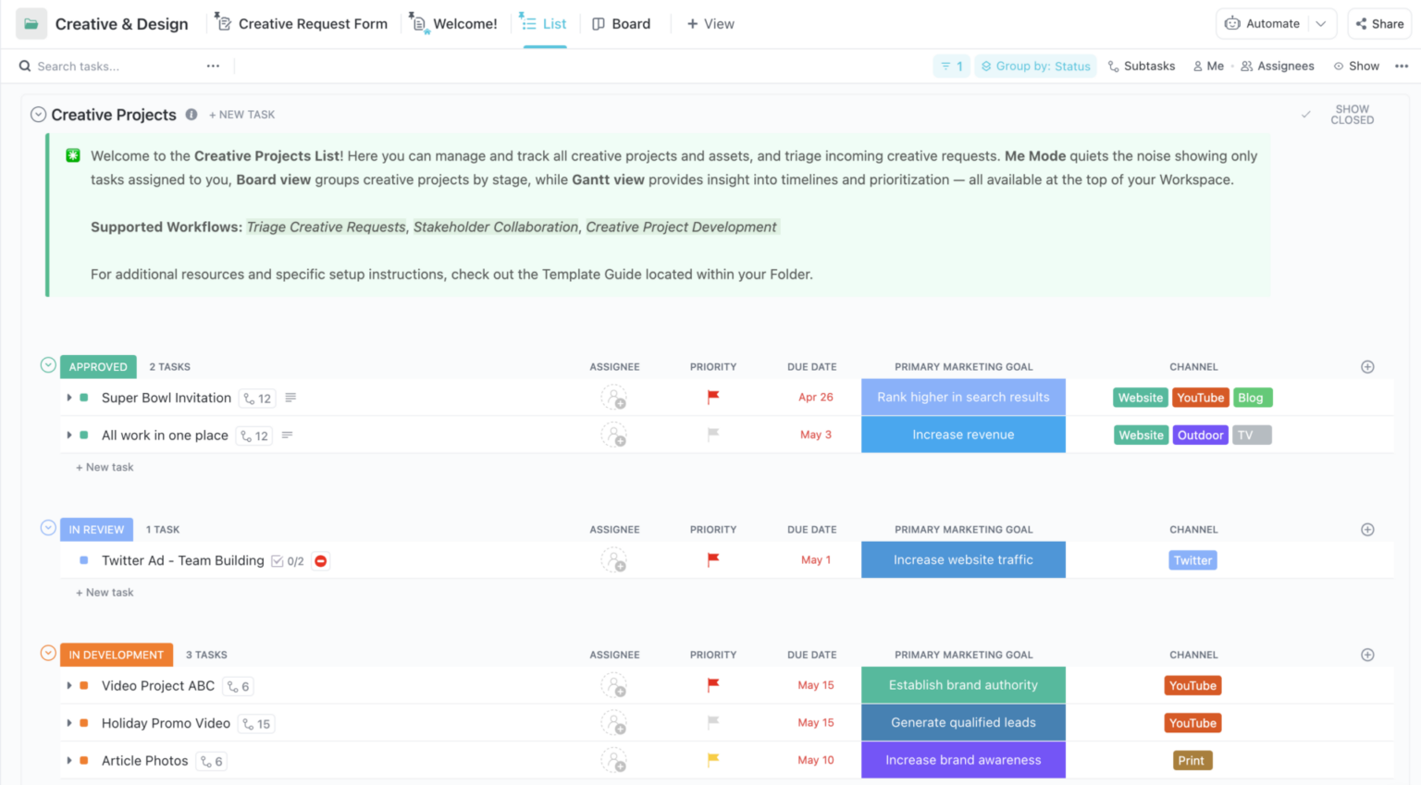This screenshot has height=785, width=1421.
Task: Open the info icon next to Creative Projects
Action: [x=192, y=115]
